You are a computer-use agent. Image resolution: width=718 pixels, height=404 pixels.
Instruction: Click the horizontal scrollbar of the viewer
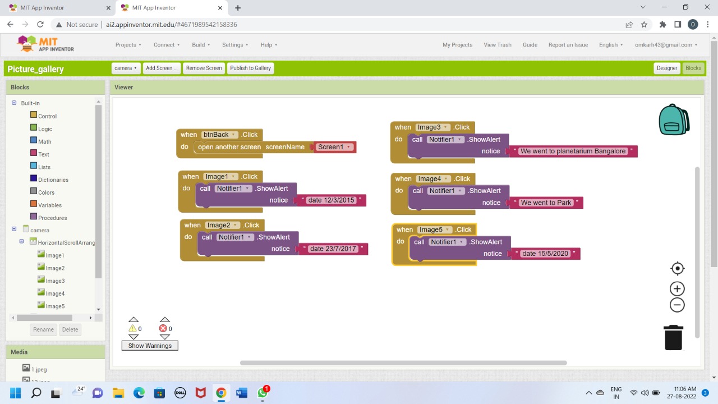(x=403, y=363)
